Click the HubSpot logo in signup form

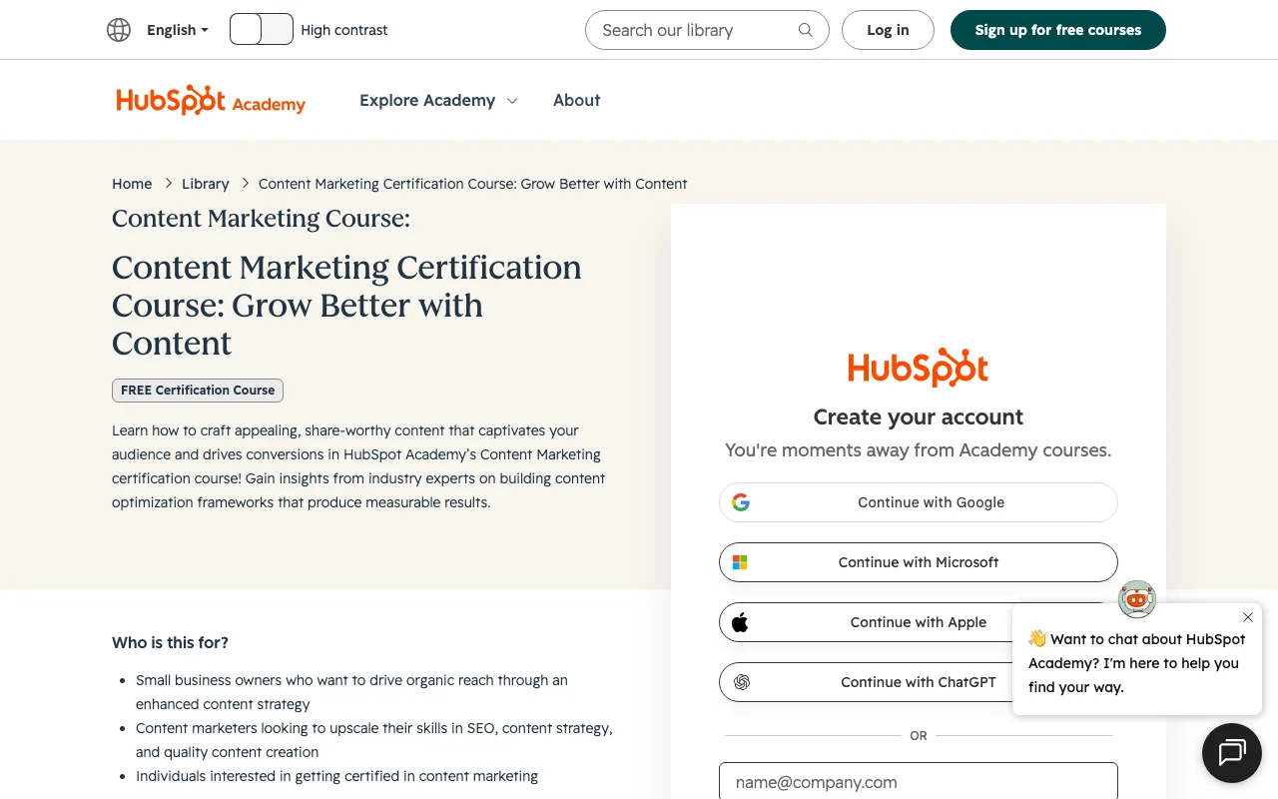[919, 368]
